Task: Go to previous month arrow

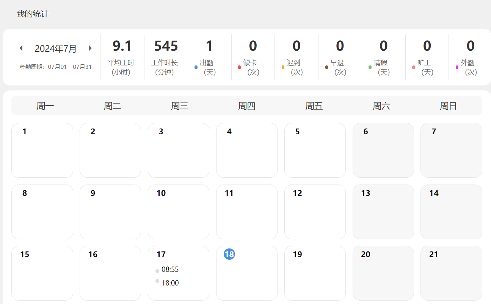Action: 21,48
